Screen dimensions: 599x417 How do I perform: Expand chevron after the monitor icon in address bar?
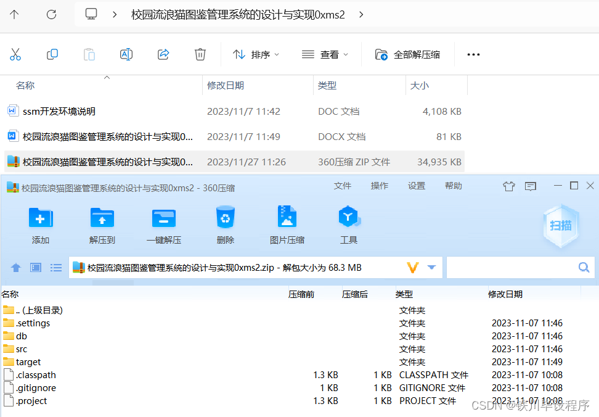[115, 15]
